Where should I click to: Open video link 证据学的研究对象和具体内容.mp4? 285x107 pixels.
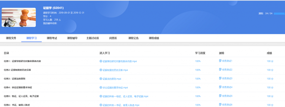point(120,61)
